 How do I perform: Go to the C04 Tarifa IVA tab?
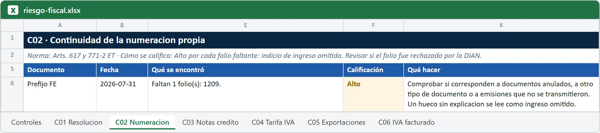tap(273, 122)
